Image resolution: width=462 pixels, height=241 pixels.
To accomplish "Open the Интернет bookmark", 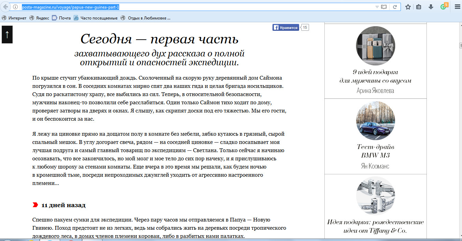I will (14, 18).
